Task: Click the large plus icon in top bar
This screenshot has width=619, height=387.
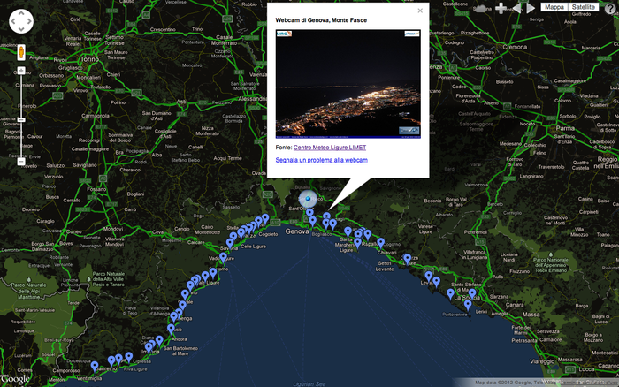Action: 501,8
